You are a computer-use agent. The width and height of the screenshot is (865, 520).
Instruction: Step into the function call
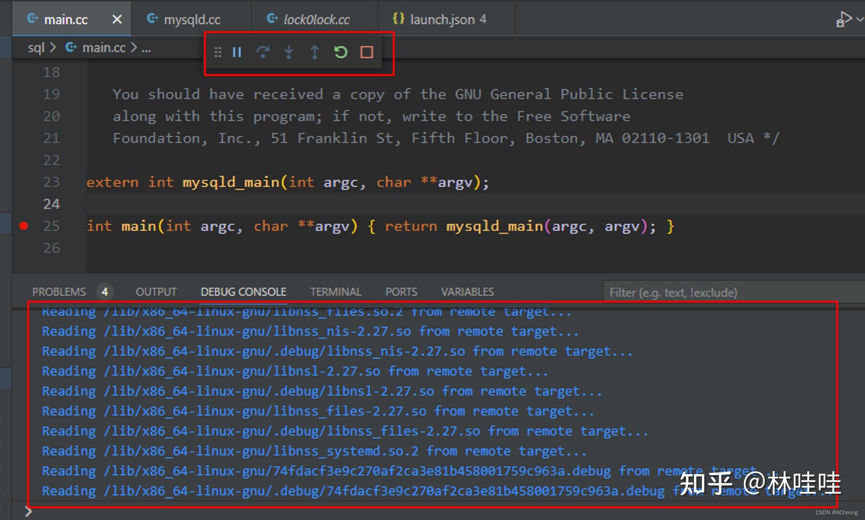point(288,52)
